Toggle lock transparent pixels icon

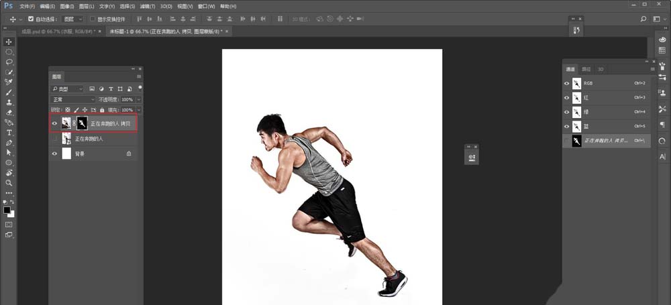[x=68, y=110]
